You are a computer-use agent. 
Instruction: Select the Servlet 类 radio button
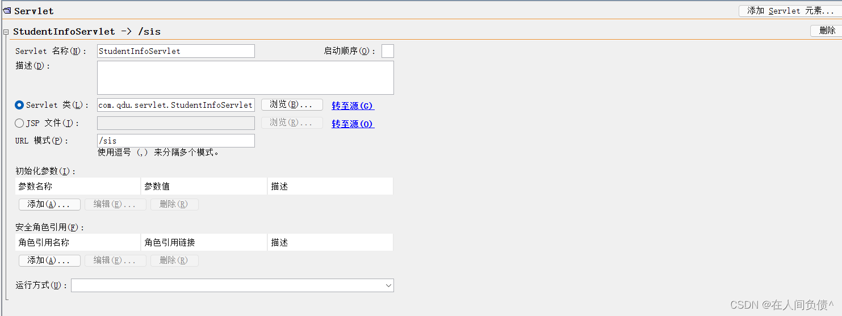point(19,105)
